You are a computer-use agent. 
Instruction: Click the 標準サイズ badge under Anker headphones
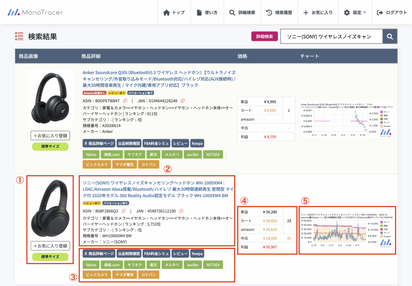(50, 146)
